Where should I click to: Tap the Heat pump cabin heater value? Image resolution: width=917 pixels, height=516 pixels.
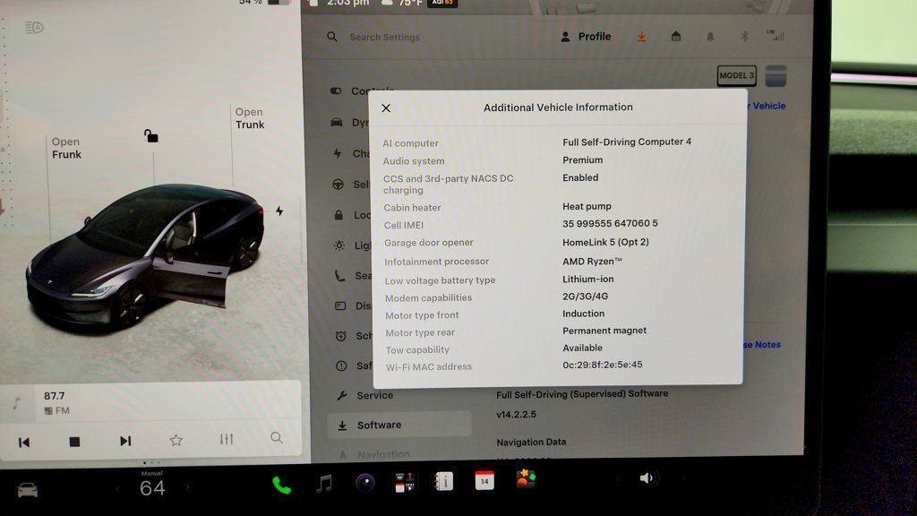coord(587,207)
